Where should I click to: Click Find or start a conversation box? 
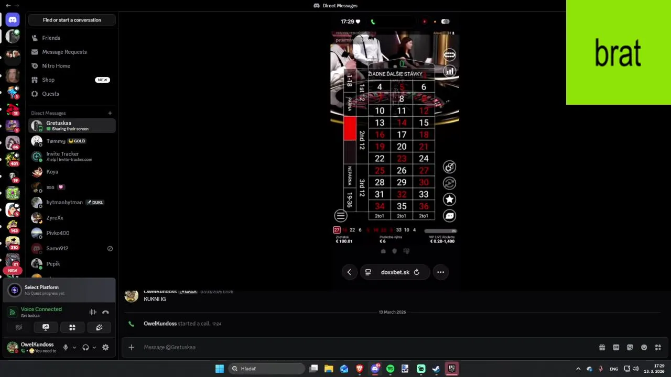point(72,20)
